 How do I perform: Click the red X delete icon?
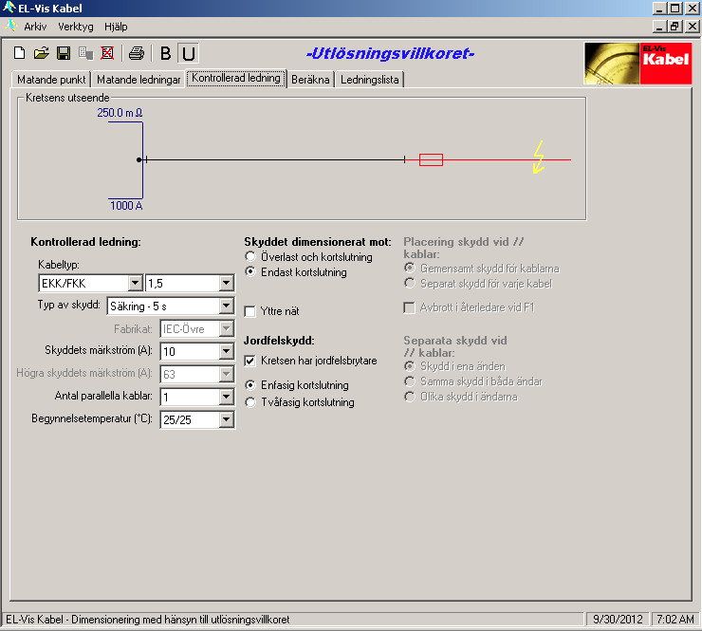(x=107, y=53)
